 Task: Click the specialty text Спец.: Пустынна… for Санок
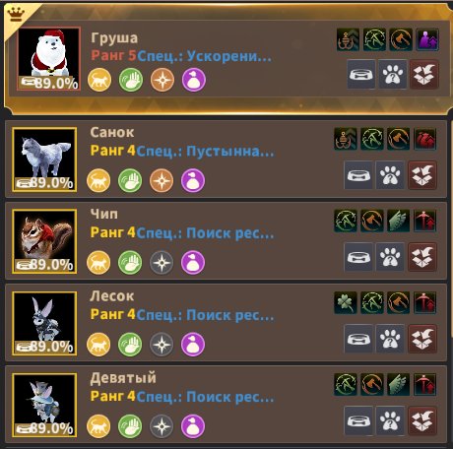[x=205, y=152]
